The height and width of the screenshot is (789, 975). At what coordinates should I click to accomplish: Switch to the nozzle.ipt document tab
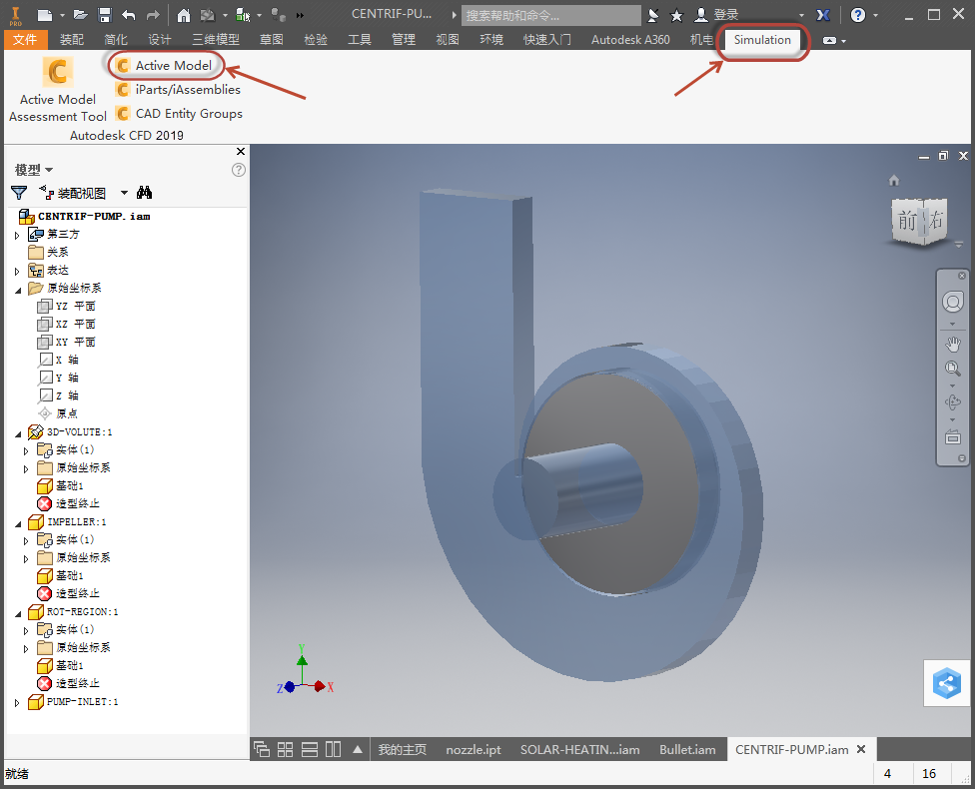click(x=474, y=750)
